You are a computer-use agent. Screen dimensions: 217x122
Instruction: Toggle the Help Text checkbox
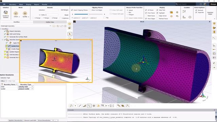pyautogui.click(x=157, y=10)
